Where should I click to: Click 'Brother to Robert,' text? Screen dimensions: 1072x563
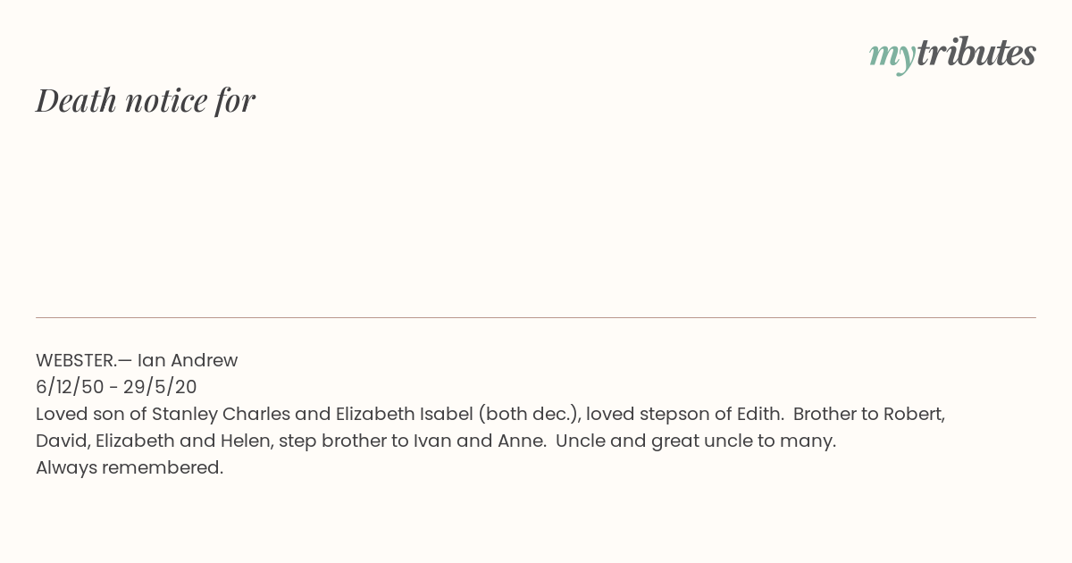[x=869, y=414]
